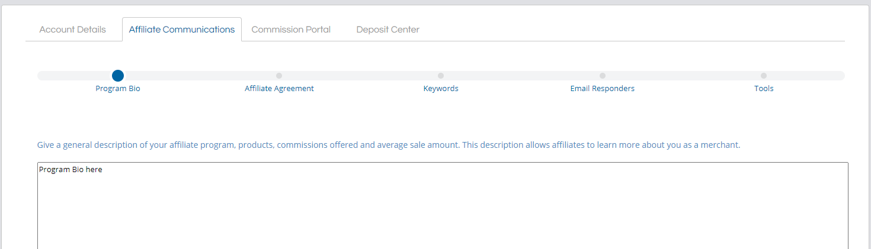Click progress track between Email Responders and Tools
Image resolution: width=871 pixels, height=249 pixels.
click(x=683, y=76)
